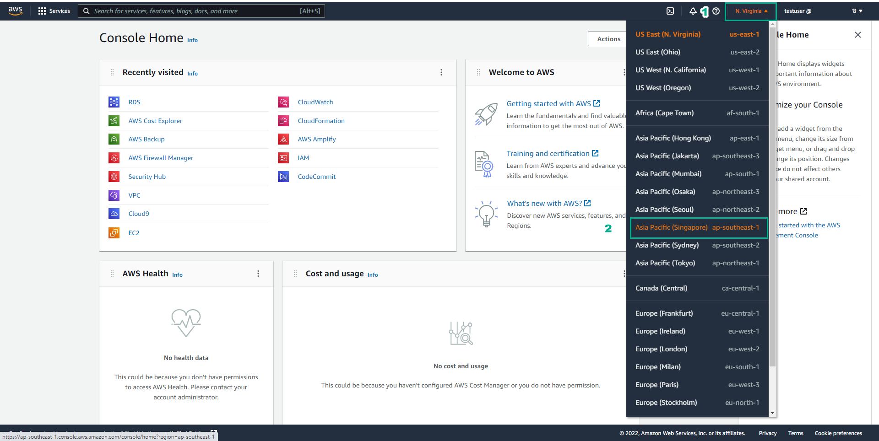Viewport: 879px width, 441px height.
Task: Select Africa (Cape Town) region
Action: (697, 113)
